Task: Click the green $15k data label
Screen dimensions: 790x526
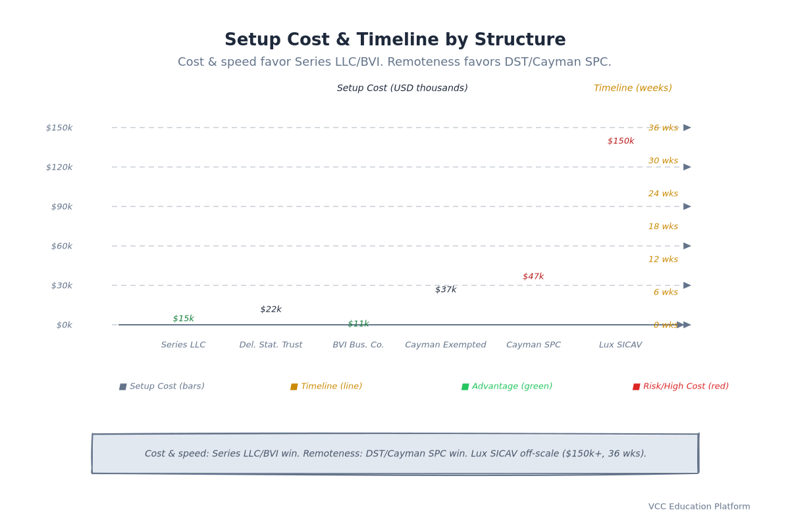Action: 184,318
